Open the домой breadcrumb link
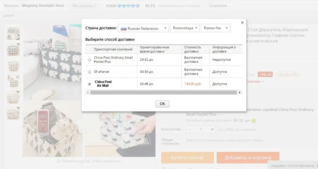 click(x=9, y=15)
